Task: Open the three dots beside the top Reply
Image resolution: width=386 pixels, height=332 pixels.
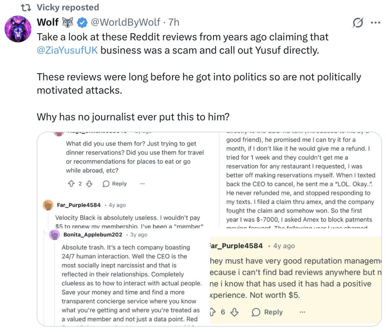Action: [142, 184]
